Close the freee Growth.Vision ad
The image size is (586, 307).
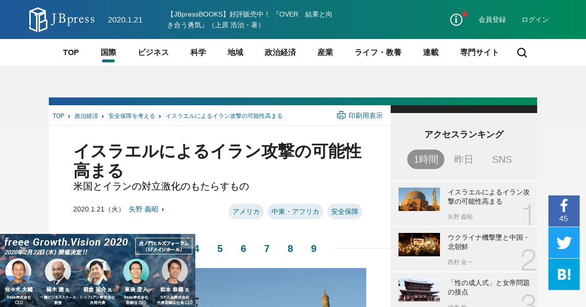188,240
